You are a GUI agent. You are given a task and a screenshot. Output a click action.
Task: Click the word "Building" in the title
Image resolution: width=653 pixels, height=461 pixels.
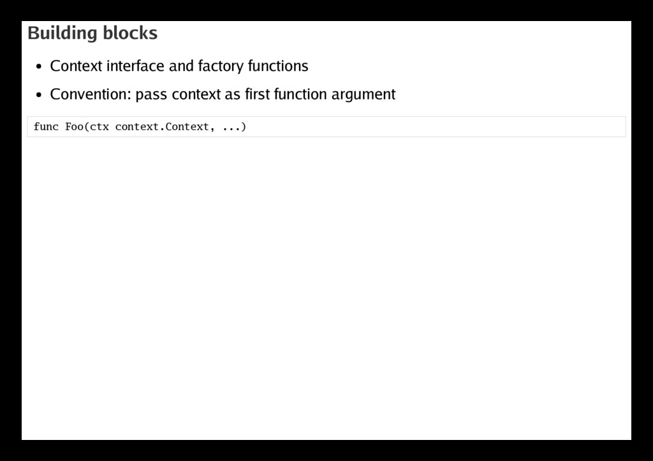62,33
